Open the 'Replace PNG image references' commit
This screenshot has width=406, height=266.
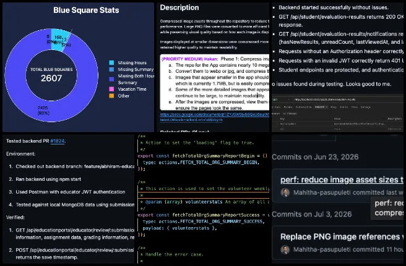[342, 236]
